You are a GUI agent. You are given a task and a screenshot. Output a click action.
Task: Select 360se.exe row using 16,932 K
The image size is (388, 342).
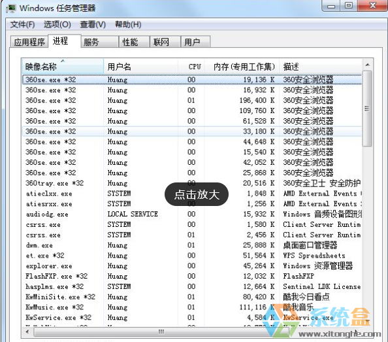(192, 90)
